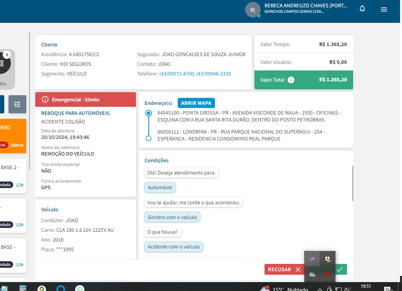Click the RECUSAR button

click(x=284, y=269)
